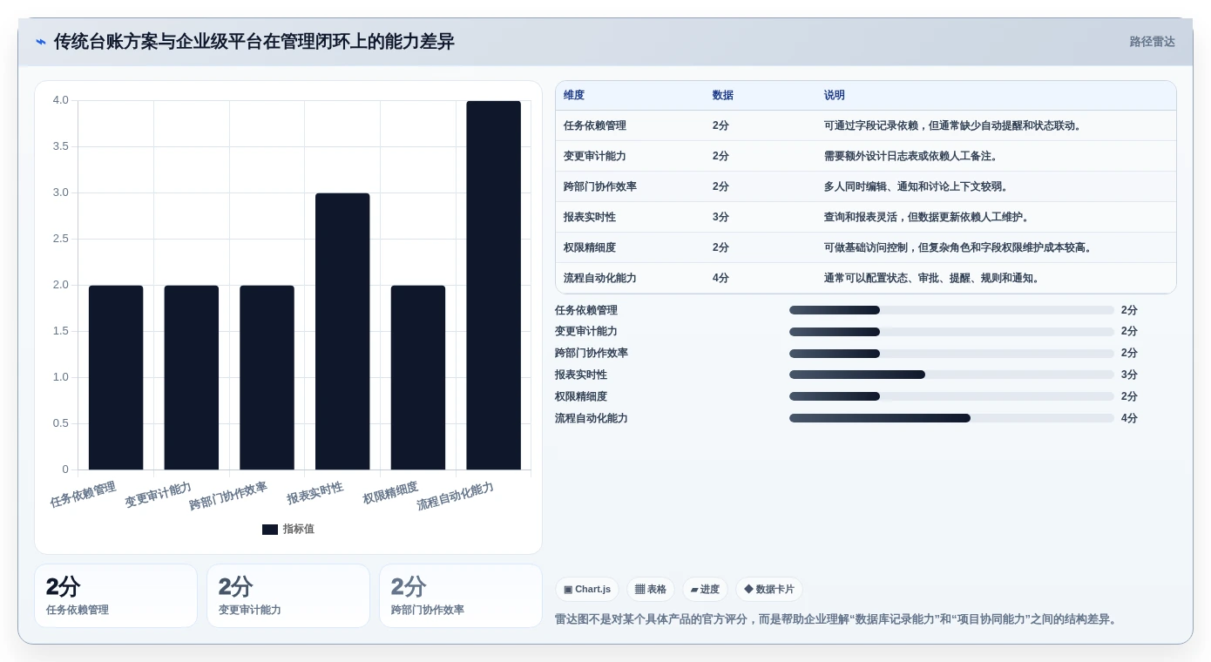The height and width of the screenshot is (662, 1211).
Task: Click the panel title 传统台账方案与企业级平台
Action: (x=254, y=42)
